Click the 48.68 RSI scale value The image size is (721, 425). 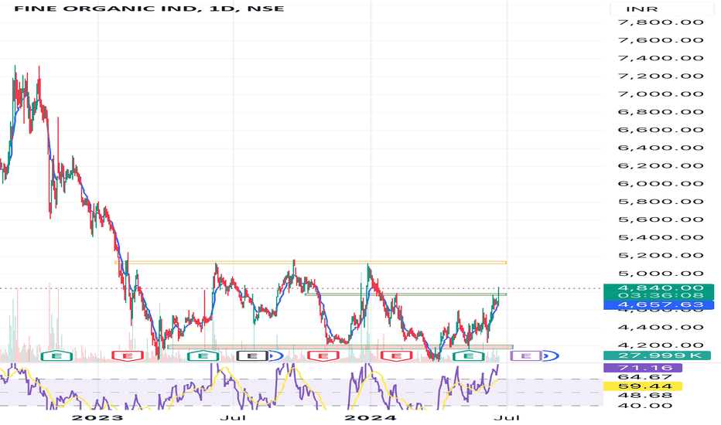click(x=644, y=395)
